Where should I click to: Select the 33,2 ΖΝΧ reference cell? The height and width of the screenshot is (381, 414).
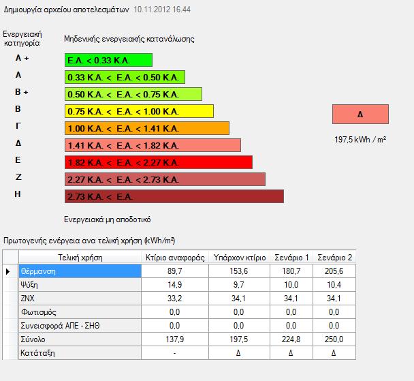point(175,299)
